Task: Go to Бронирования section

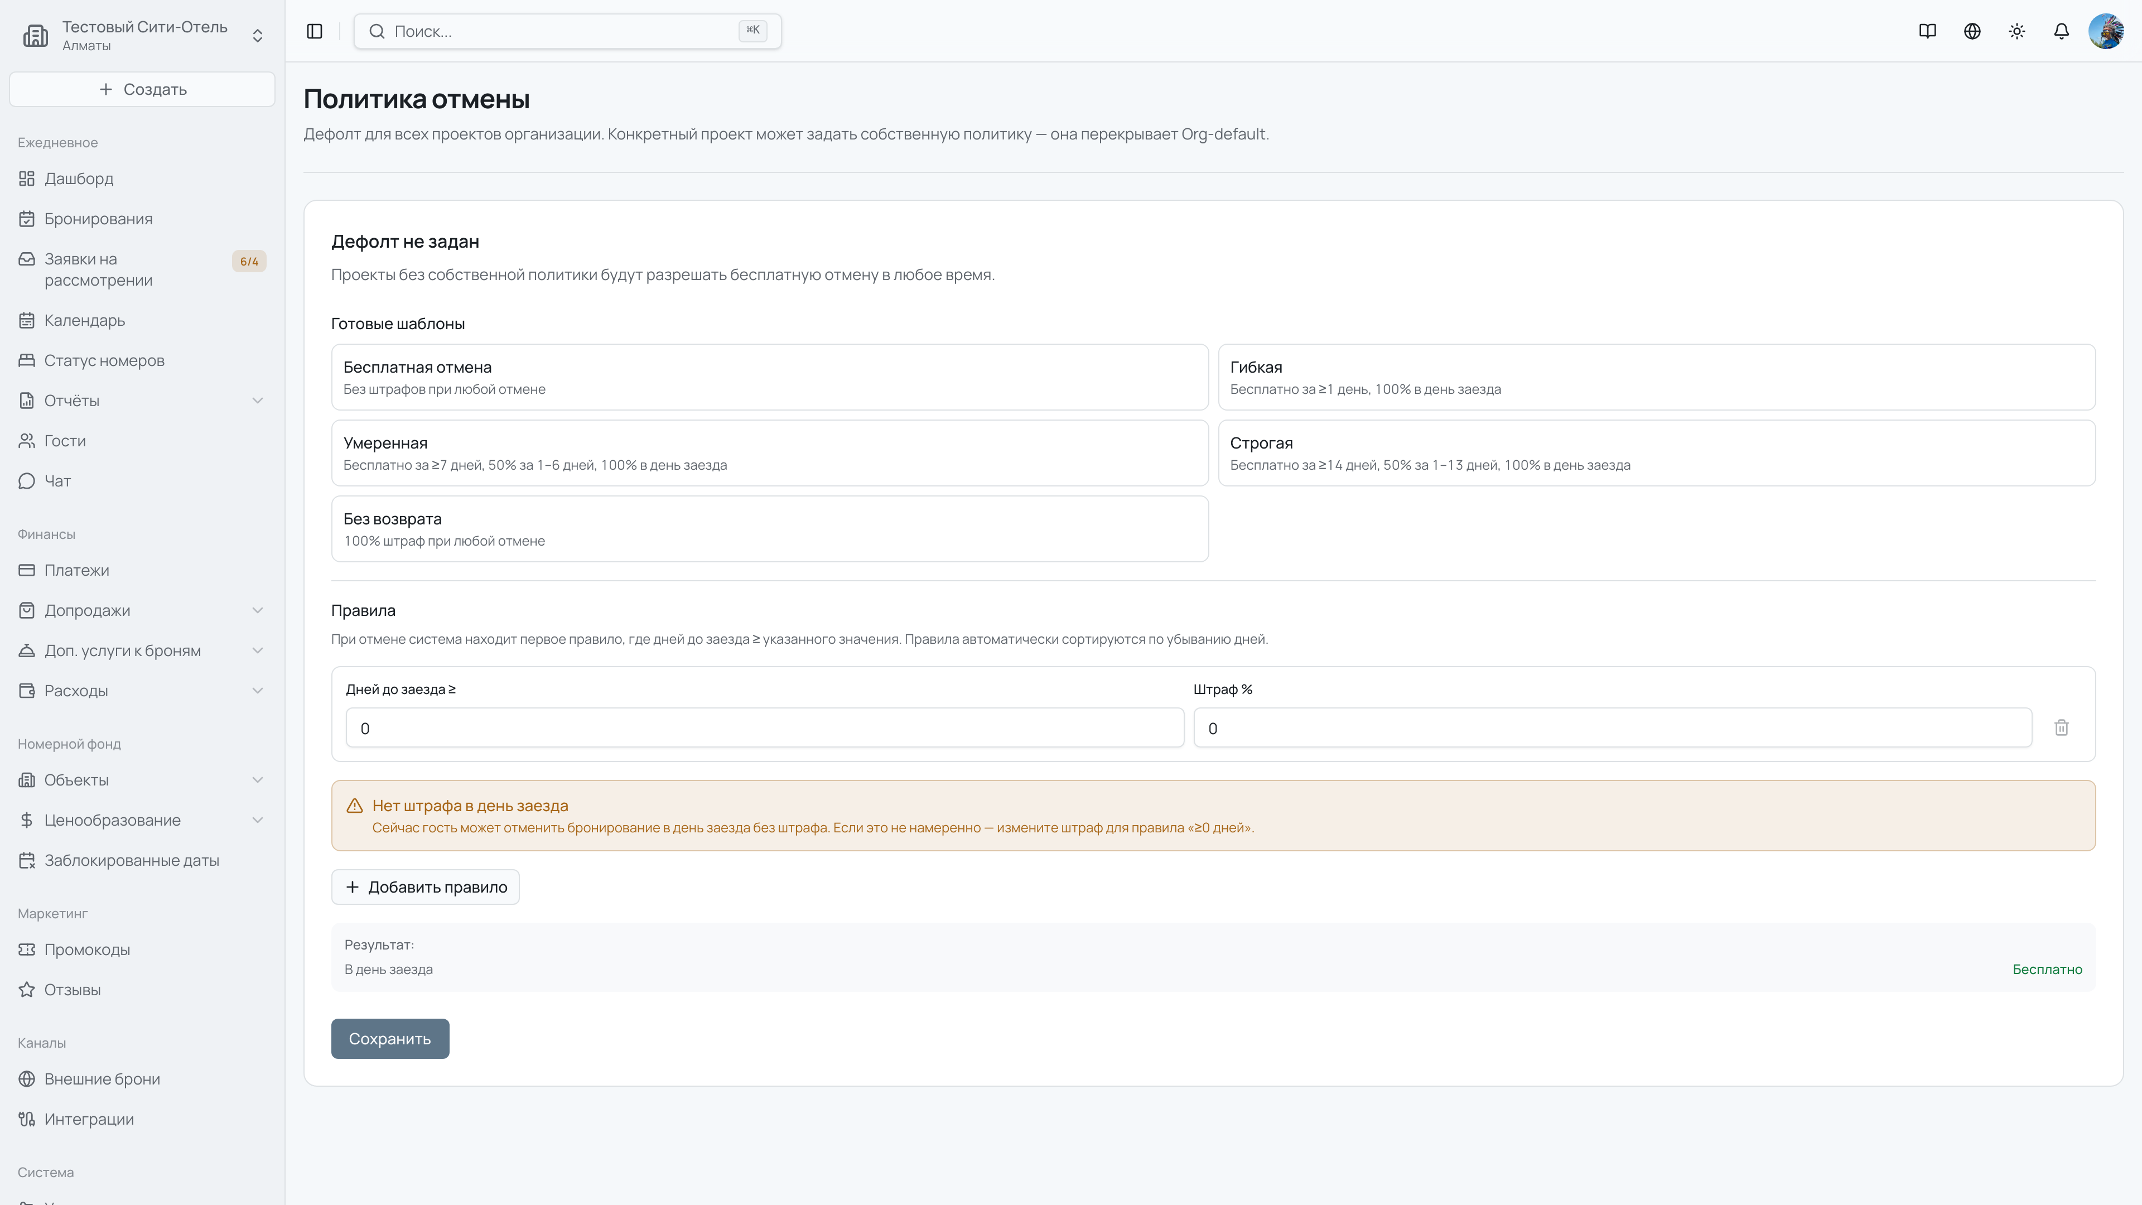Action: [142, 219]
